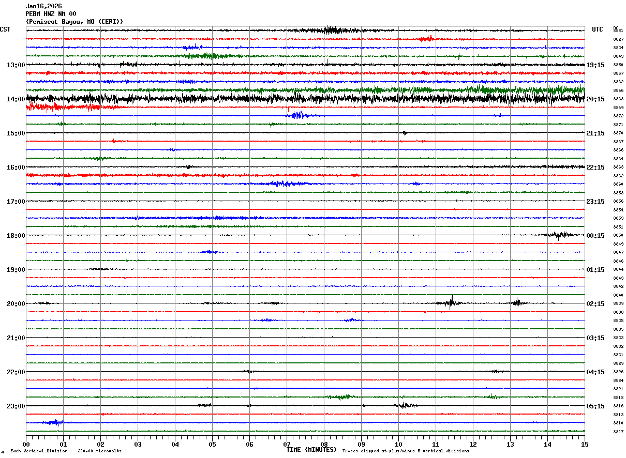Click the 02:15 UTC time label
This screenshot has width=626, height=458.
[595, 304]
